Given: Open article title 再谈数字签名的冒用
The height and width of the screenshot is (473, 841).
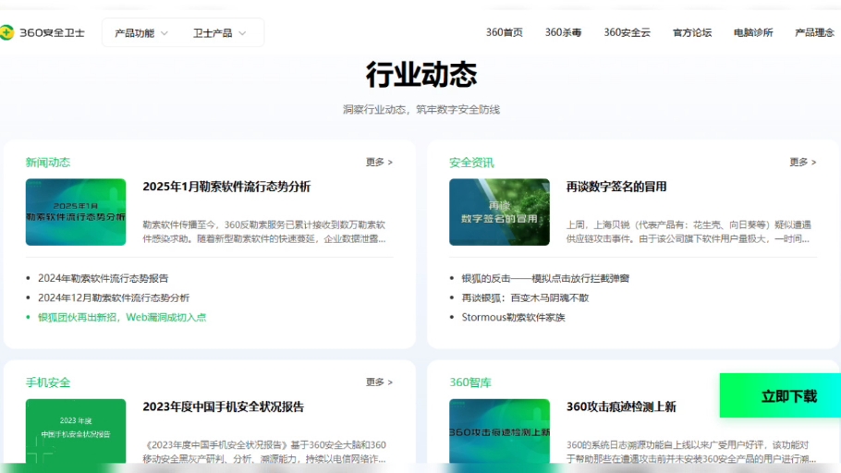Looking at the screenshot, I should point(616,187).
